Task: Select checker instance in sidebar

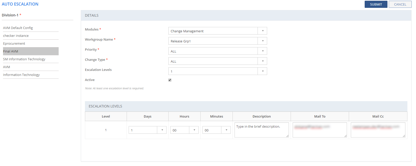Action: click(16, 36)
